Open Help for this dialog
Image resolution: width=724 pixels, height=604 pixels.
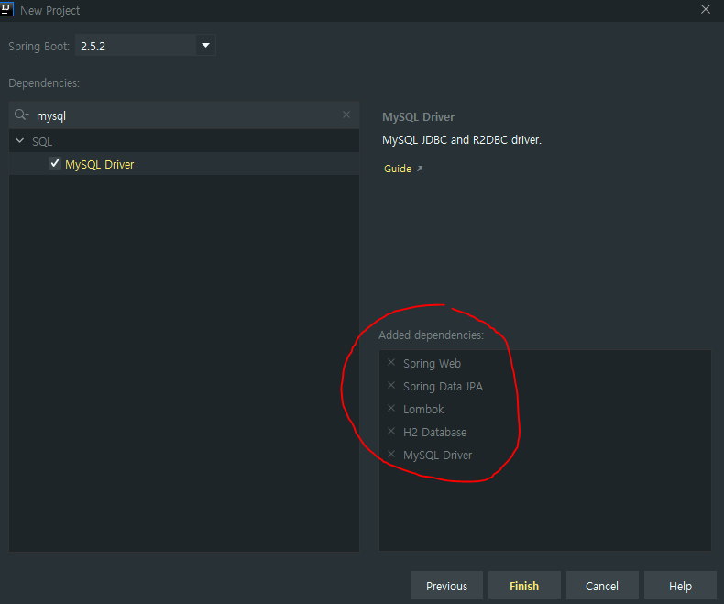680,586
